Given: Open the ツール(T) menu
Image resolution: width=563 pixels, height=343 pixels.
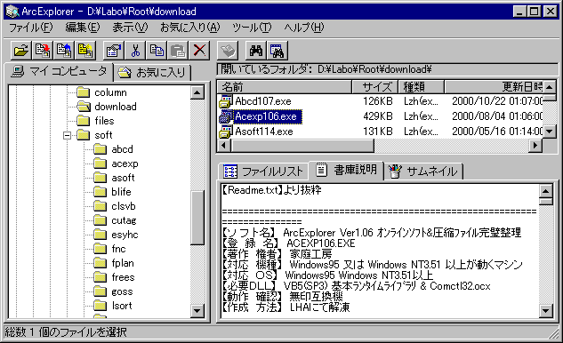Looking at the screenshot, I should pyautogui.click(x=252, y=28).
